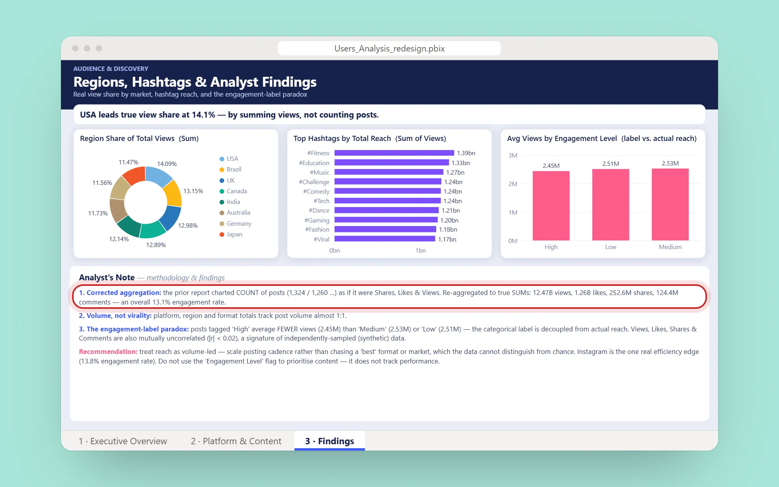The width and height of the screenshot is (779, 487).
Task: Click the 'Corrected aggregation' finding heading
Action: click(x=120, y=293)
